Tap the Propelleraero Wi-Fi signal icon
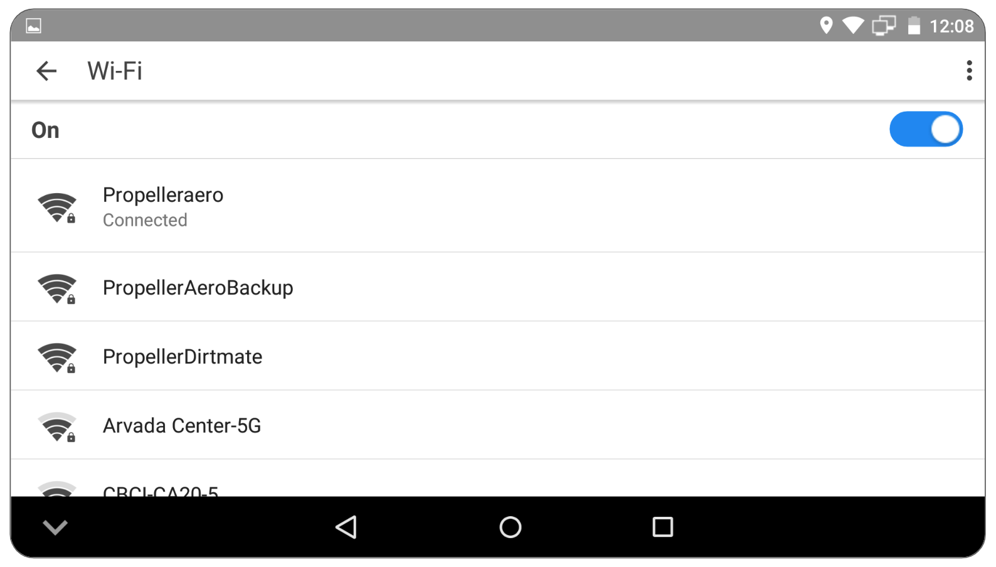Image resolution: width=996 pixels, height=567 pixels. coord(57,208)
